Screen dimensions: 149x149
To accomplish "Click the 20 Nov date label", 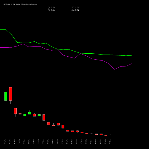I will (x=58, y=142).
